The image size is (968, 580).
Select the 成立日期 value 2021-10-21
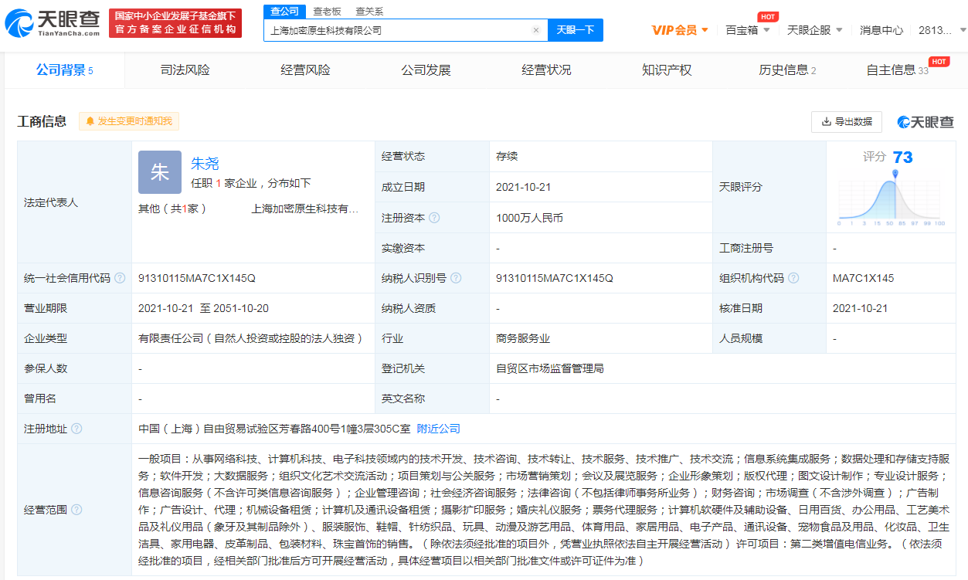[524, 187]
